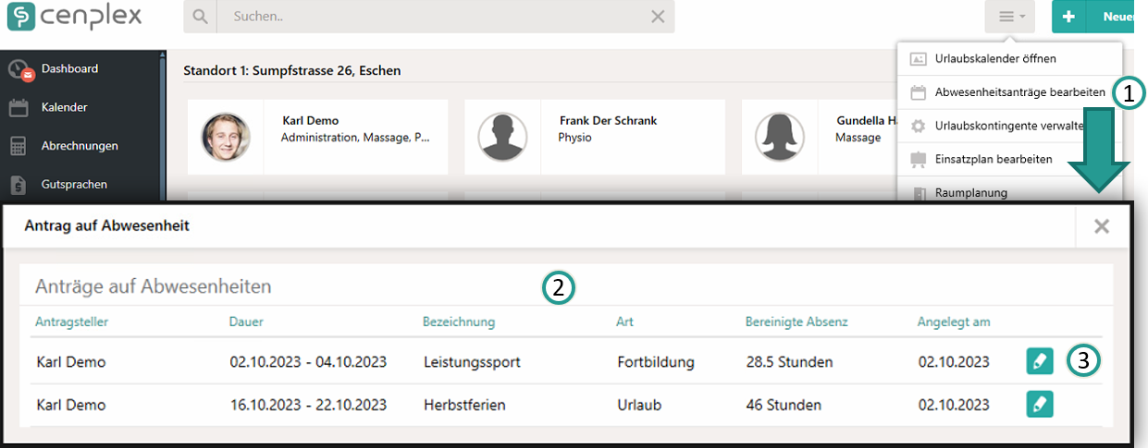Click the 28.5 Stunden value
Screen dimensions: 1148x448
click(x=789, y=362)
